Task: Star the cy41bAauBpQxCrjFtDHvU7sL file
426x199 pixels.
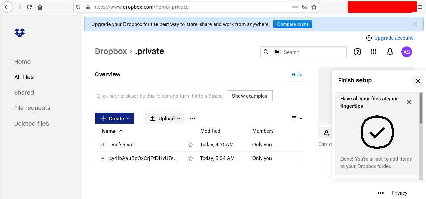Action: pos(191,158)
